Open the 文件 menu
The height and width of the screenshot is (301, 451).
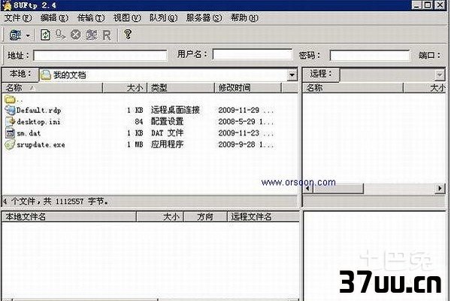tap(18, 18)
